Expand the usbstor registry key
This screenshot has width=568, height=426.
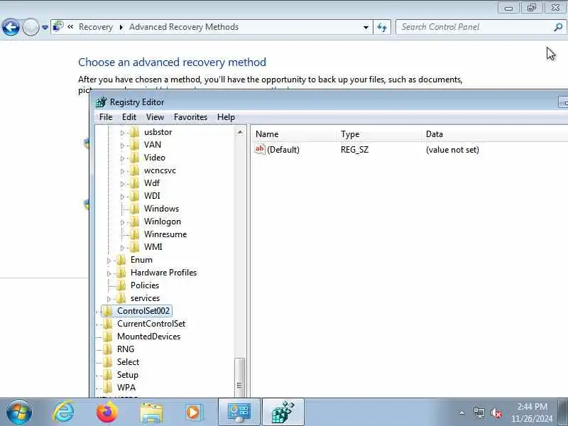pos(122,133)
